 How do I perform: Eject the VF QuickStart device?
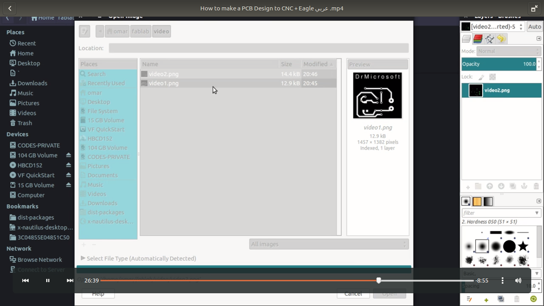click(x=68, y=175)
